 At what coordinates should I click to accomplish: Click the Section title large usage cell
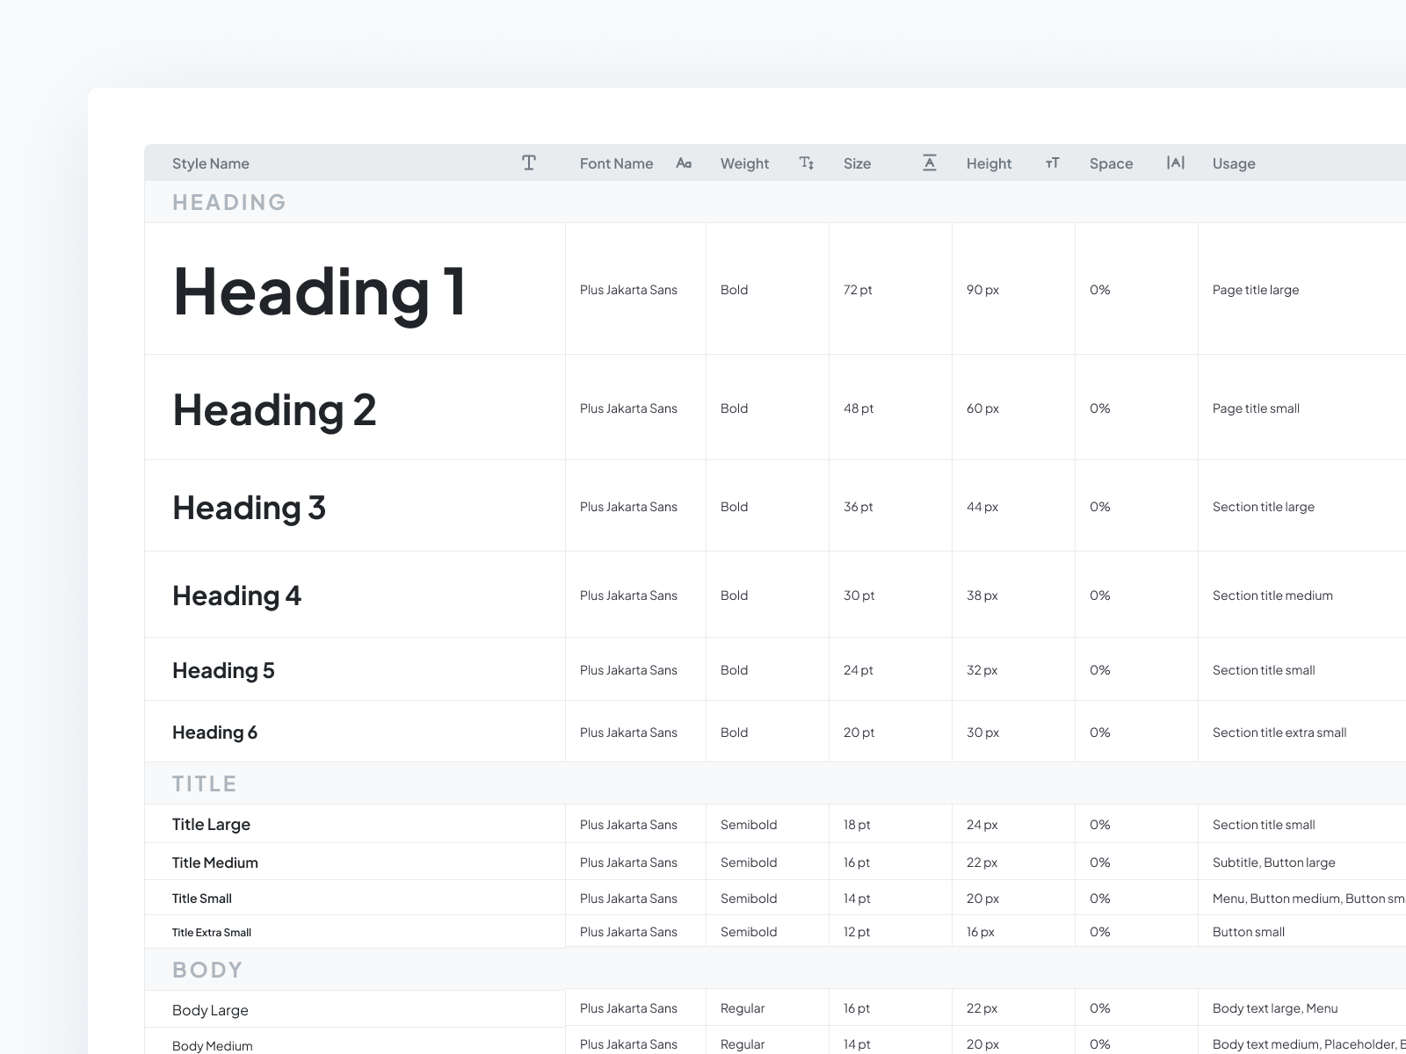[x=1264, y=507]
